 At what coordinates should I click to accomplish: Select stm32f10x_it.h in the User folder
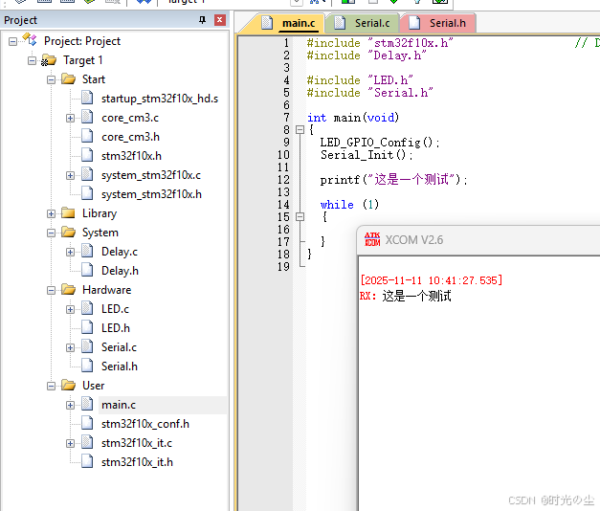pyautogui.click(x=137, y=462)
